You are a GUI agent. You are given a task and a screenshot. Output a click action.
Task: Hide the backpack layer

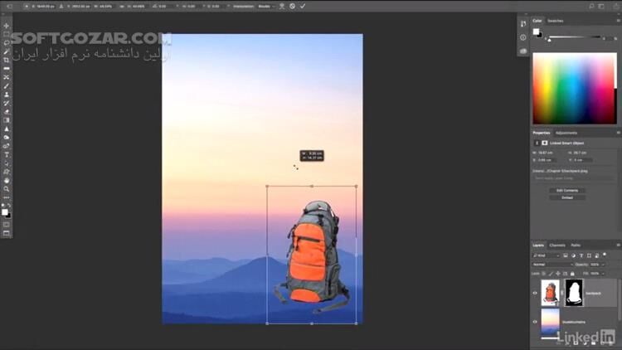tap(535, 293)
